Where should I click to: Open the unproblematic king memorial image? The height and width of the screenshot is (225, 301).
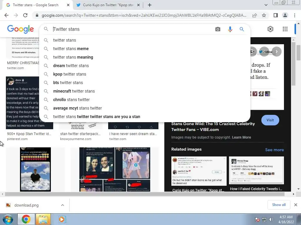point(35,169)
